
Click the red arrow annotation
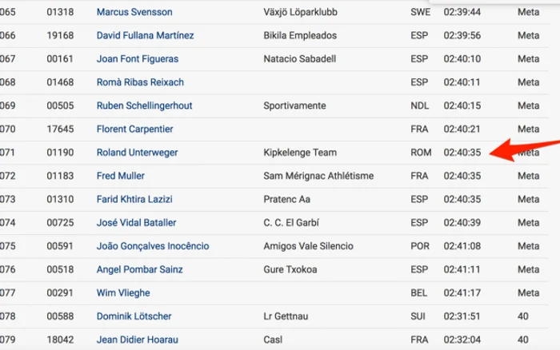coord(523,149)
